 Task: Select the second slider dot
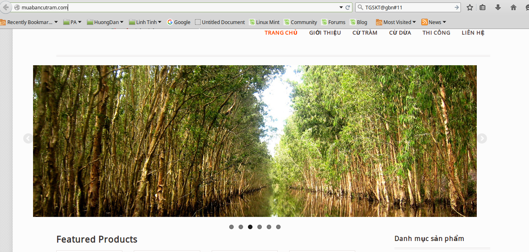pos(241,227)
